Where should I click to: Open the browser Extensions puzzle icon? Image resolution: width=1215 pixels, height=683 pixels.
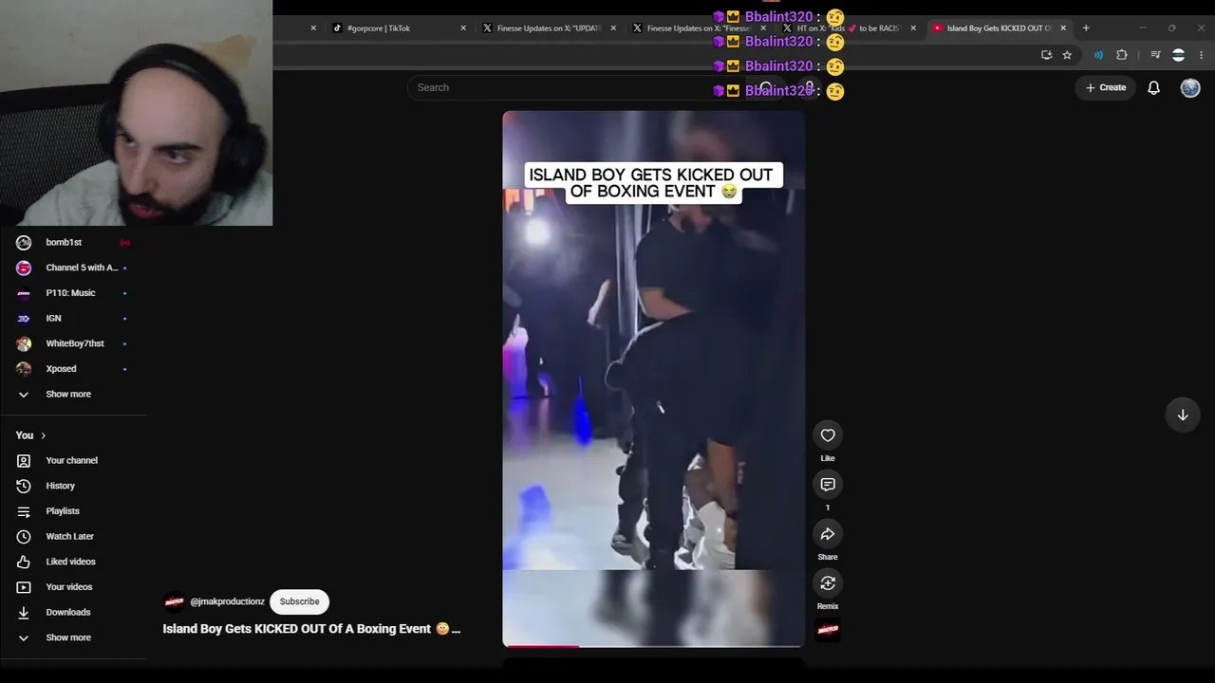coord(1122,55)
